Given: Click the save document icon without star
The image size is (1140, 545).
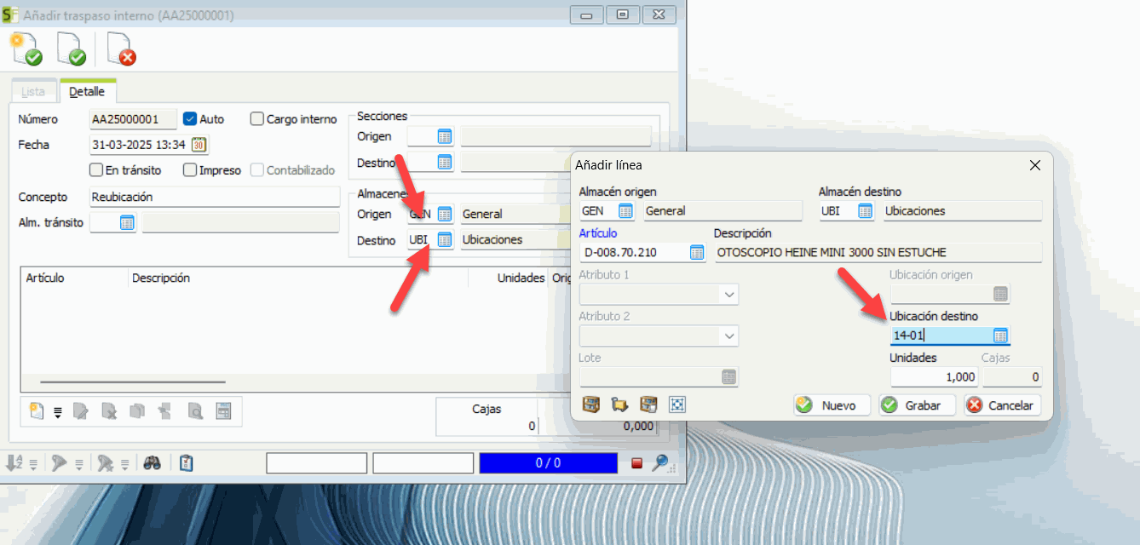Looking at the screenshot, I should coord(72,49).
